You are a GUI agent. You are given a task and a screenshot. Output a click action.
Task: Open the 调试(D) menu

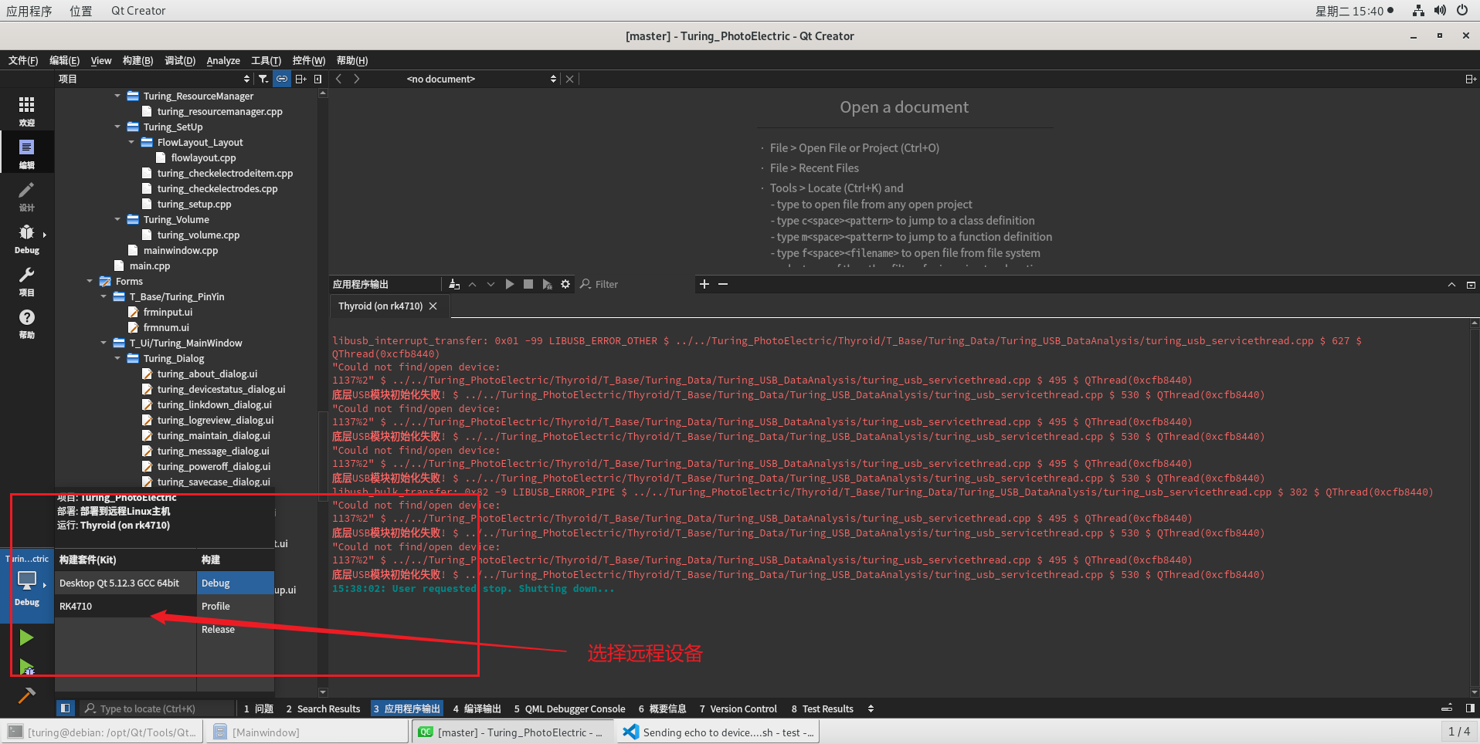pyautogui.click(x=180, y=60)
